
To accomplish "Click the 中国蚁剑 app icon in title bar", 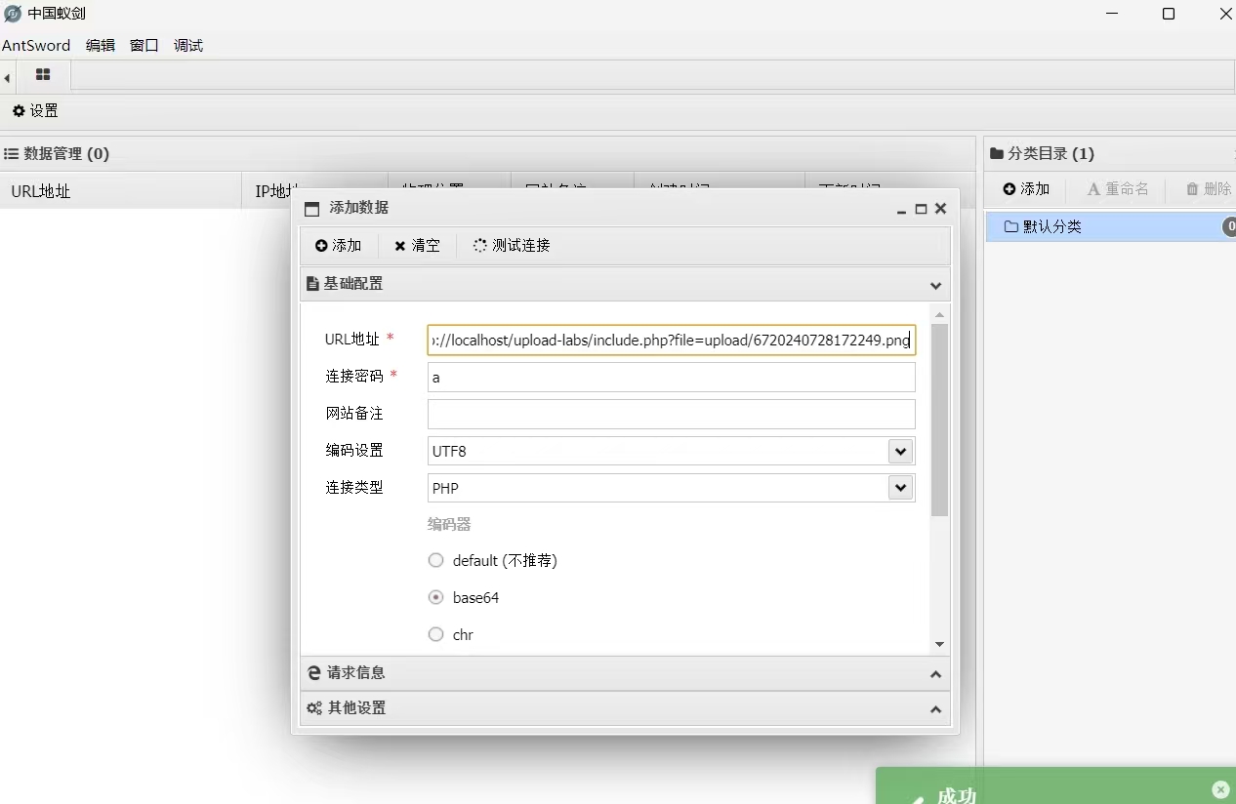I will pyautogui.click(x=13, y=14).
